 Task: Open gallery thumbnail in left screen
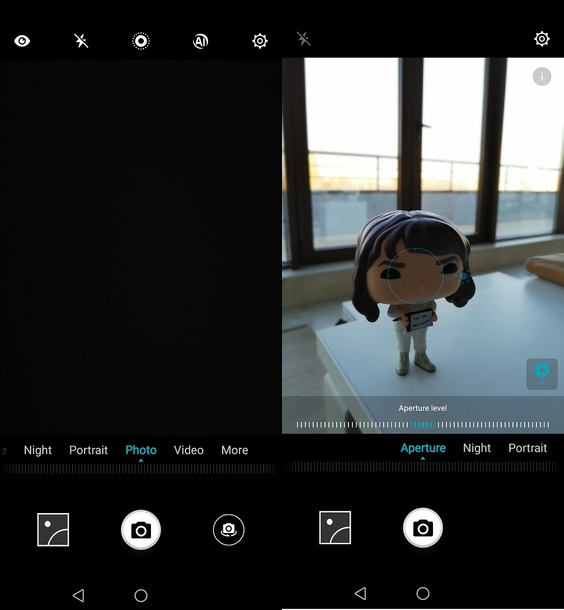53,529
